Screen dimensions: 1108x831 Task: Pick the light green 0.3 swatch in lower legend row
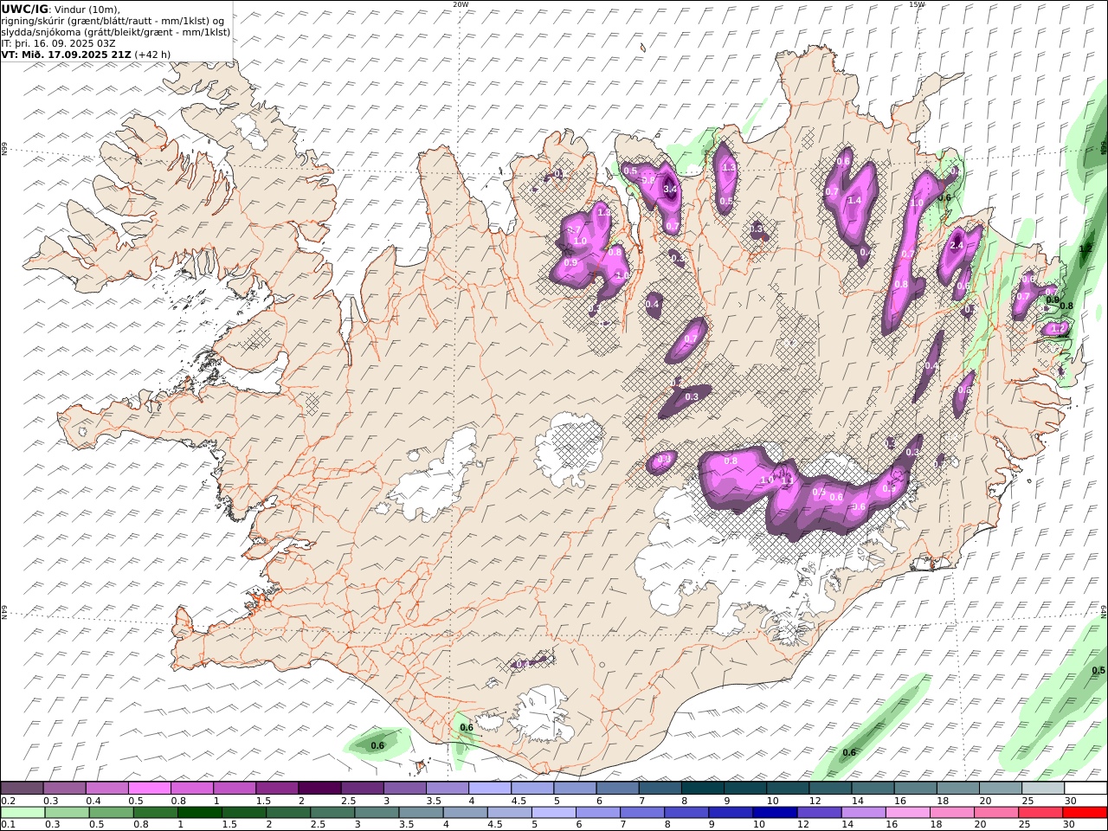click(x=67, y=812)
